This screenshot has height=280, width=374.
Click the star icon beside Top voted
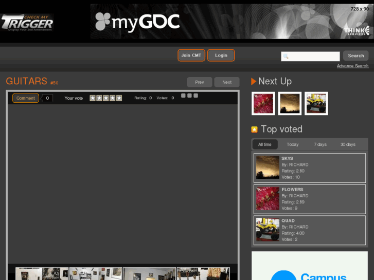tap(254, 129)
